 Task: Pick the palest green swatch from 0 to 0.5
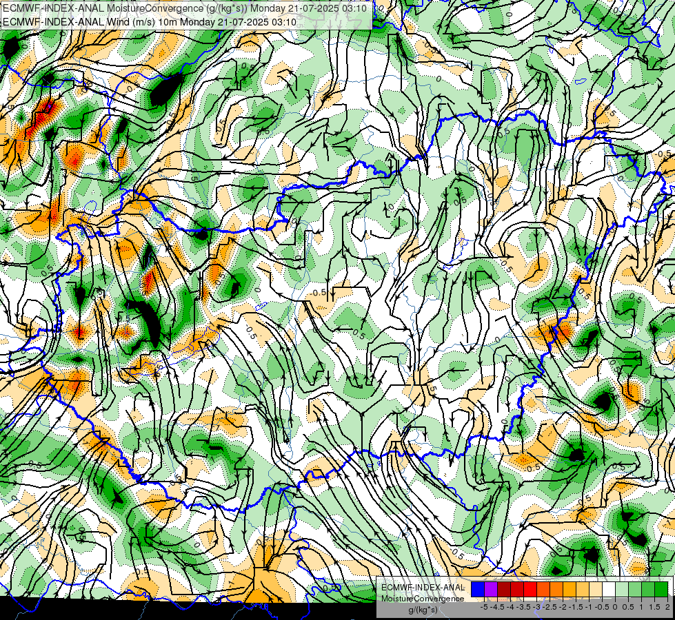point(622,589)
